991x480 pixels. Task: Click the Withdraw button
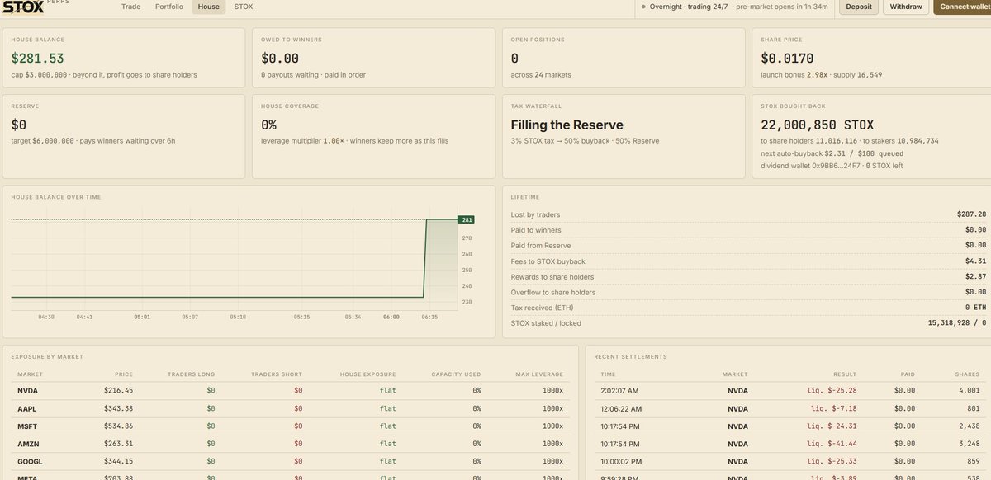(905, 7)
